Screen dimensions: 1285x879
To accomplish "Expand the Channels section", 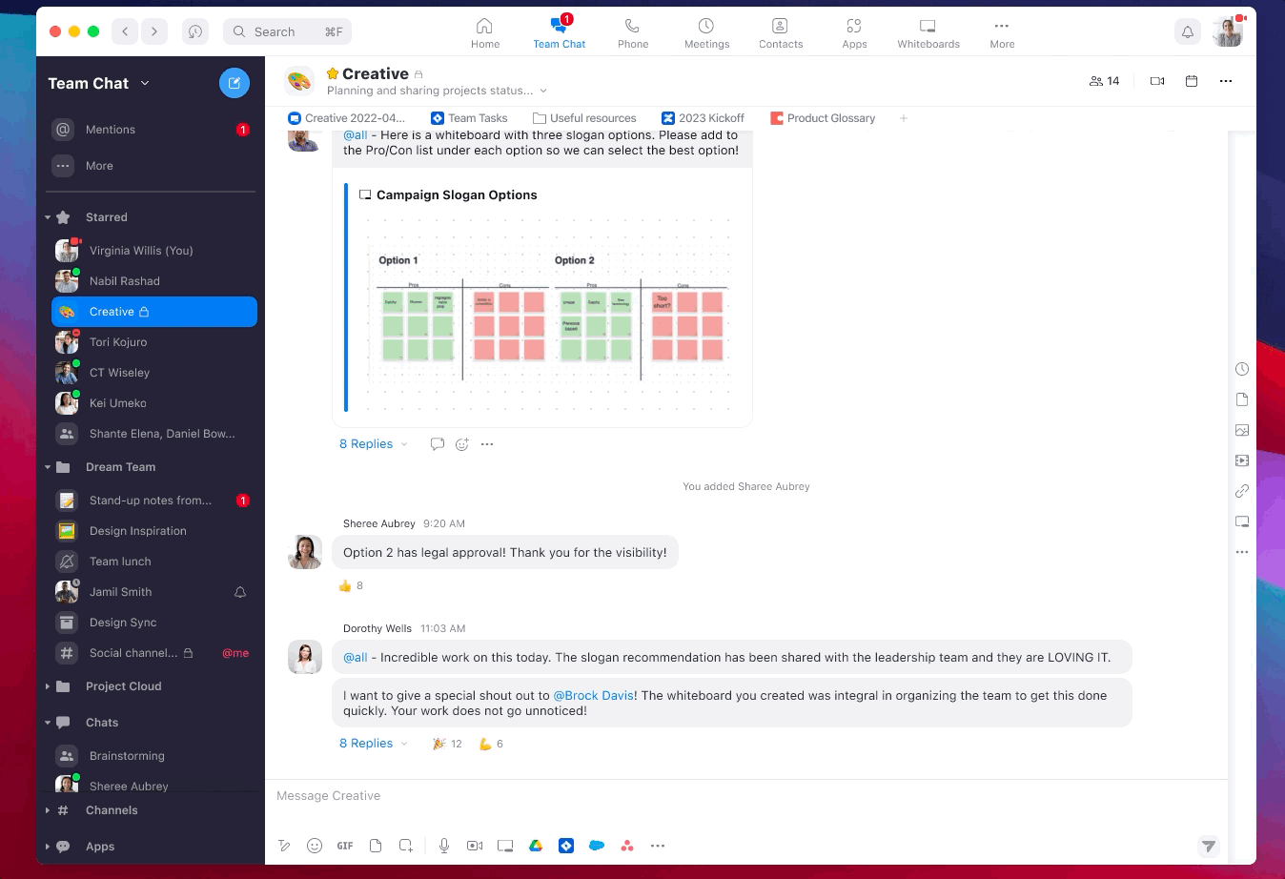I will point(48,810).
